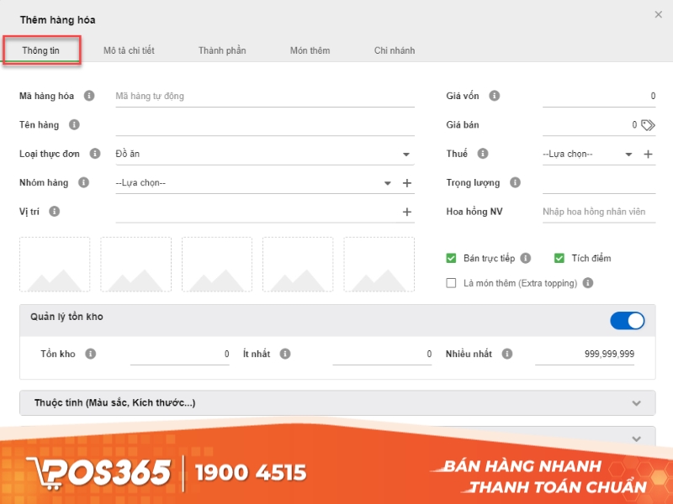Click the info icon next to Tồn kho
The width and height of the screenshot is (673, 504).
point(89,353)
